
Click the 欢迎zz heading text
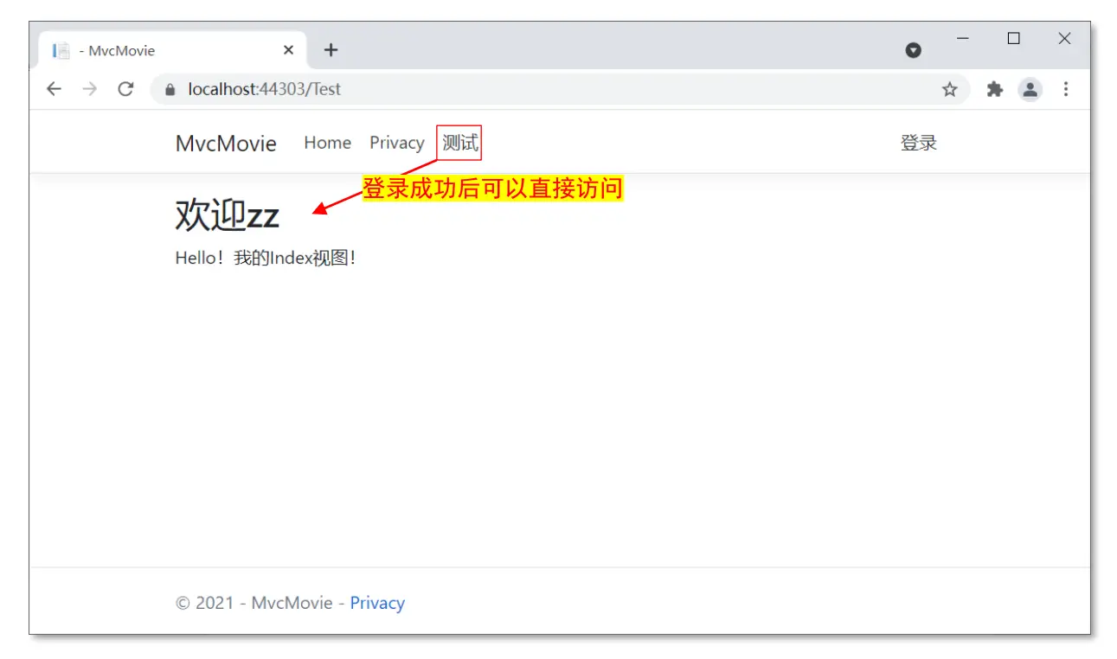227,215
